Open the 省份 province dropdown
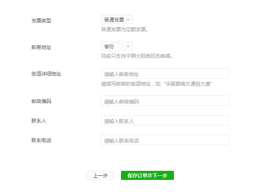Viewport: 256px width, 192px height. [x=117, y=46]
